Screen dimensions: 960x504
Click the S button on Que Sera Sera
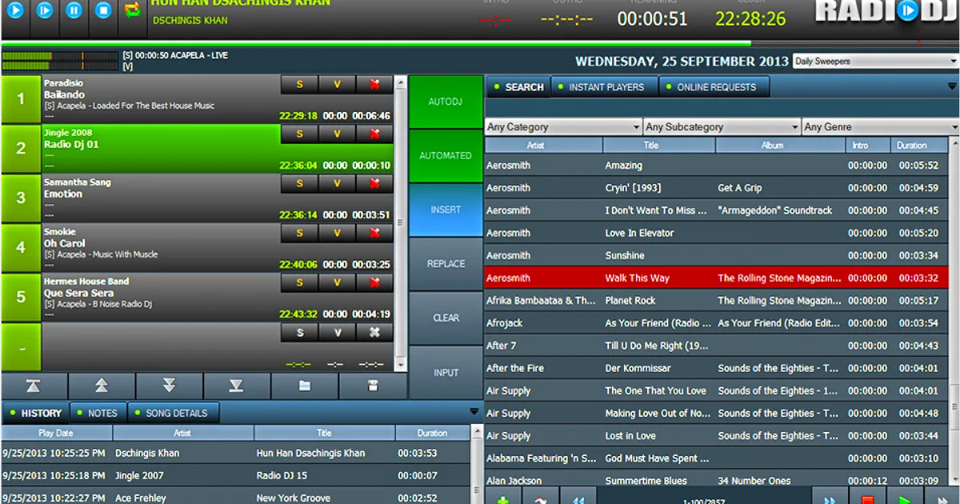point(298,282)
